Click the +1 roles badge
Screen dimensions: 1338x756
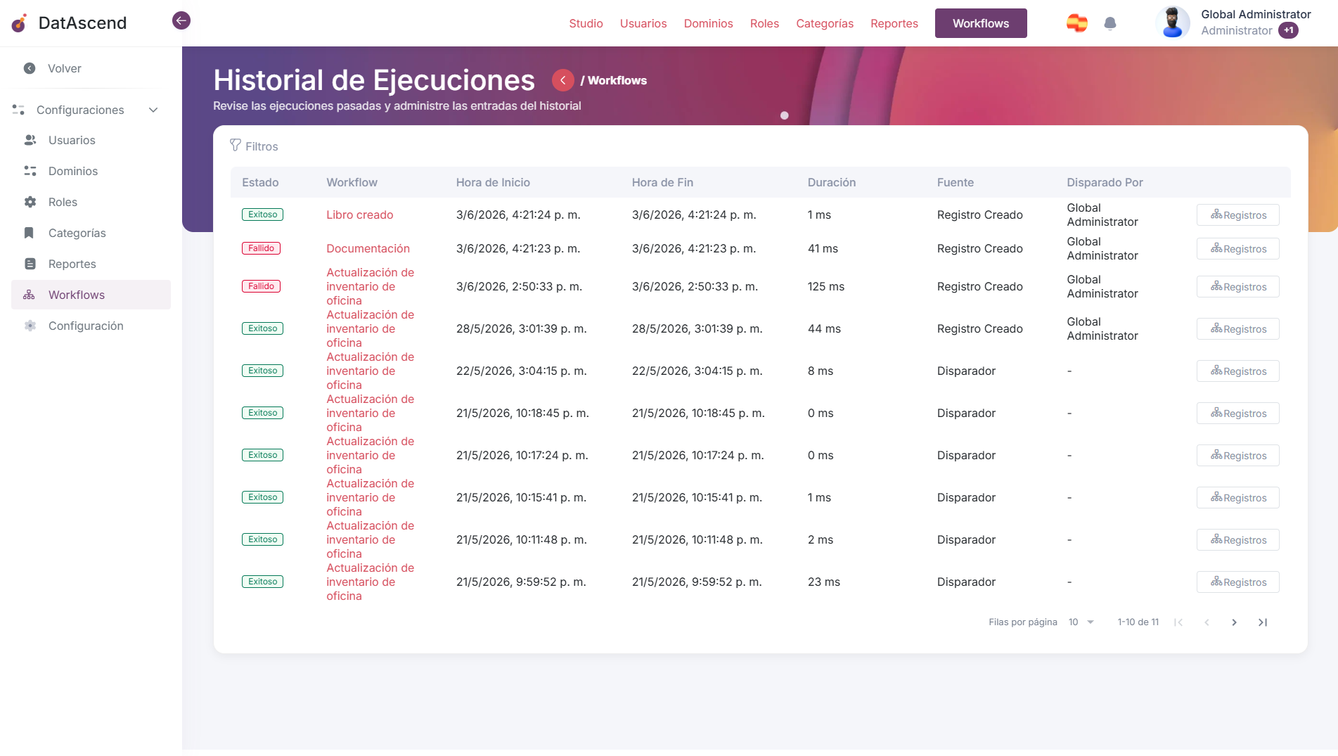tap(1288, 30)
